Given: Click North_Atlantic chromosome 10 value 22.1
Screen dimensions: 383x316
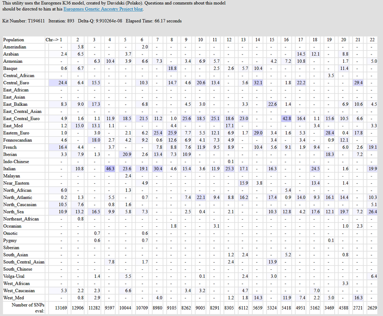Looking at the screenshot, I should (201, 197).
